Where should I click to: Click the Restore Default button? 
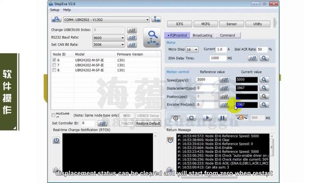click(148, 124)
